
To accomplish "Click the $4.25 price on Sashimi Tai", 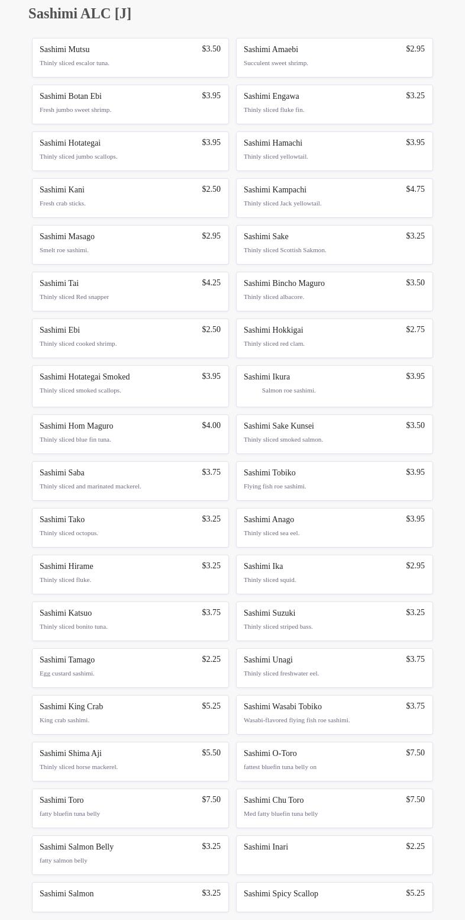I will pyautogui.click(x=211, y=283).
